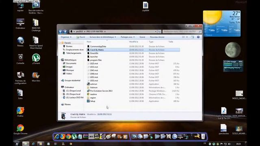
Task: Click the Ouvrir toolbar button
Action: click(x=80, y=37)
